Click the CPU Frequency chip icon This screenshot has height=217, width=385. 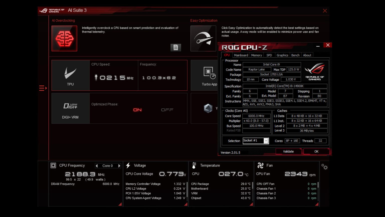click(53, 166)
